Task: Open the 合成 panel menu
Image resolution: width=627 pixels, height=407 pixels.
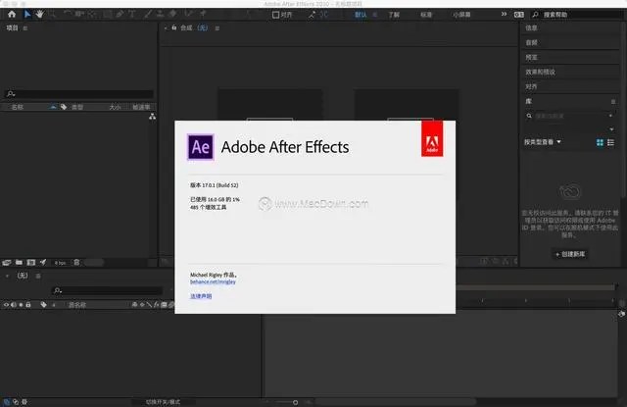Action: point(217,28)
